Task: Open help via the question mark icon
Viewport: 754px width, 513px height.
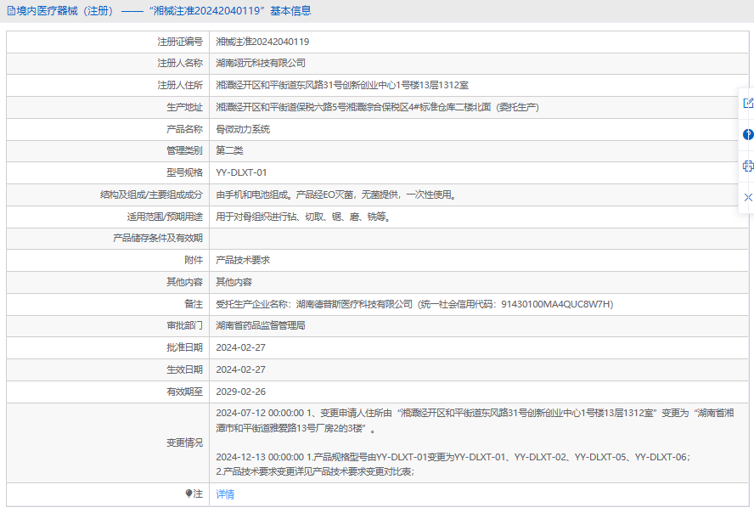Action: [748, 135]
